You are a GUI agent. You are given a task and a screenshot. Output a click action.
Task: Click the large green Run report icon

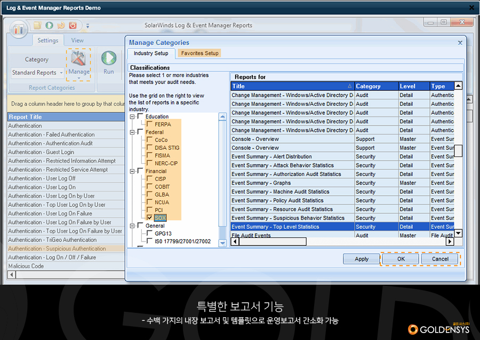pos(109,60)
